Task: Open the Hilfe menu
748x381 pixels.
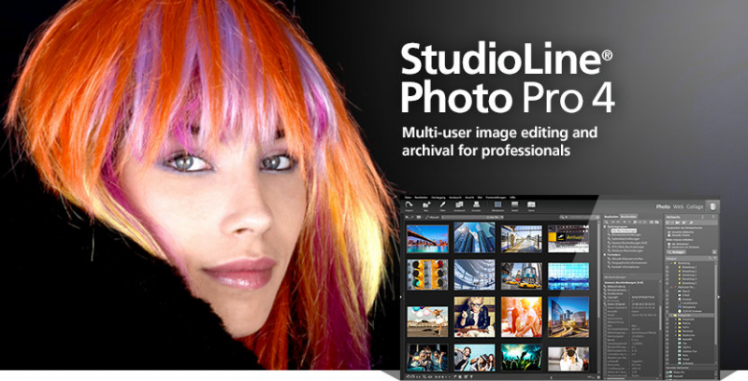Action: (x=512, y=198)
